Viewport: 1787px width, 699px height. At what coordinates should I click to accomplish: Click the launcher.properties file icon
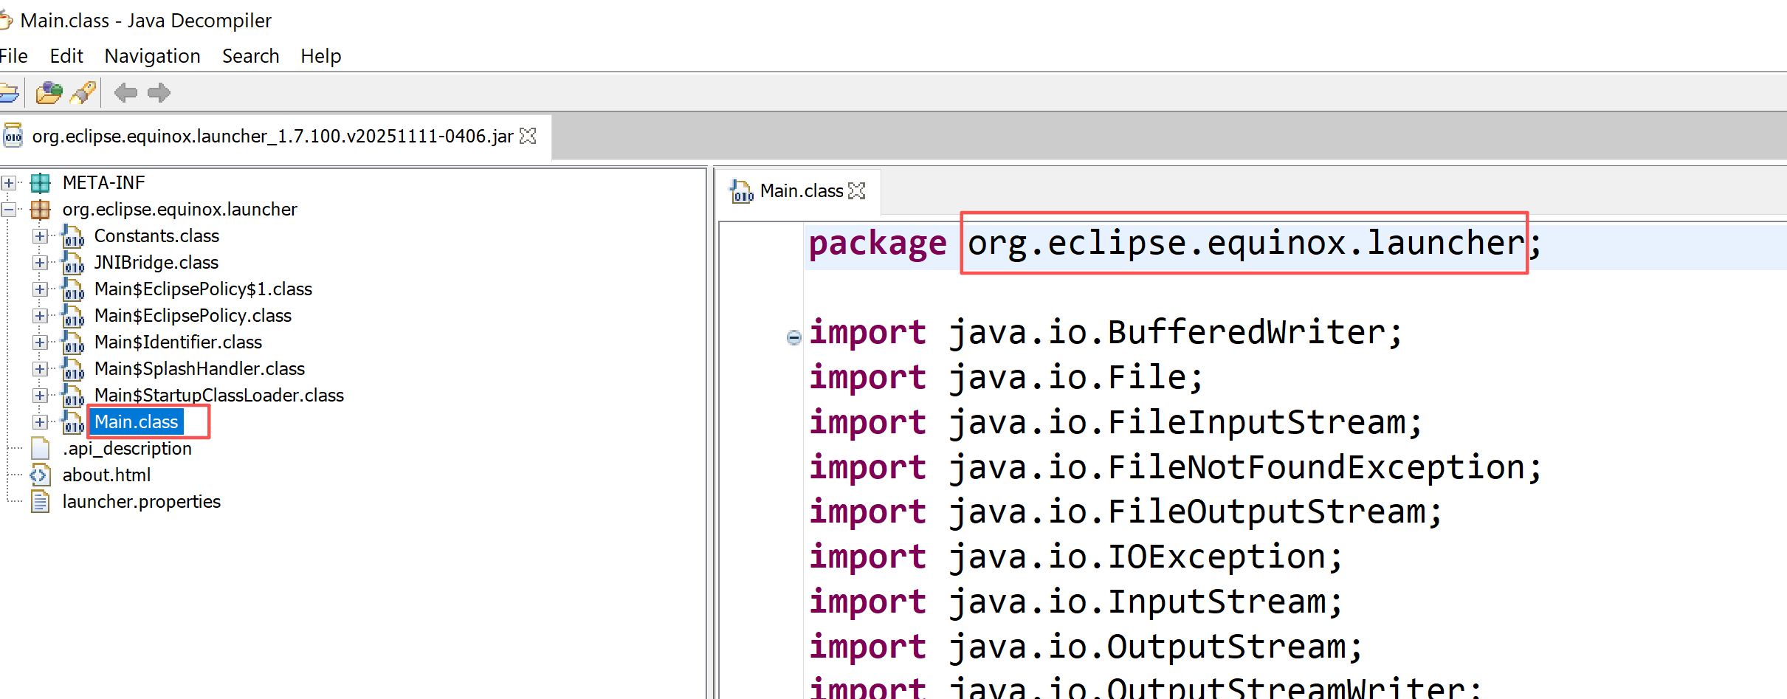(x=41, y=501)
